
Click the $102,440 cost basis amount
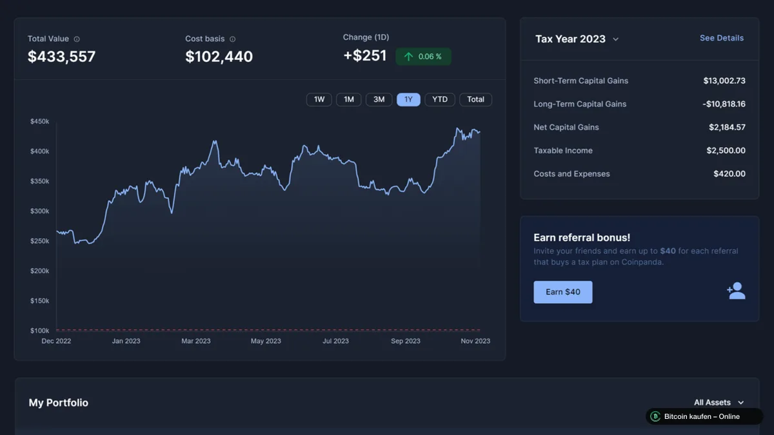point(219,57)
